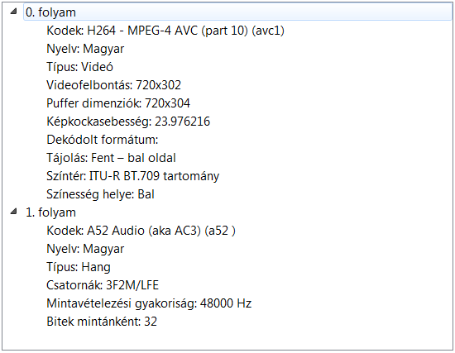Collapse the 1. folyam stream node
Screen dimensions: 455x353
(13, 212)
